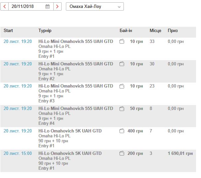Viewport: 201px width, 178px height.
Task: Click wallet icon beside 200 грн buy-in
Action: coord(122,154)
